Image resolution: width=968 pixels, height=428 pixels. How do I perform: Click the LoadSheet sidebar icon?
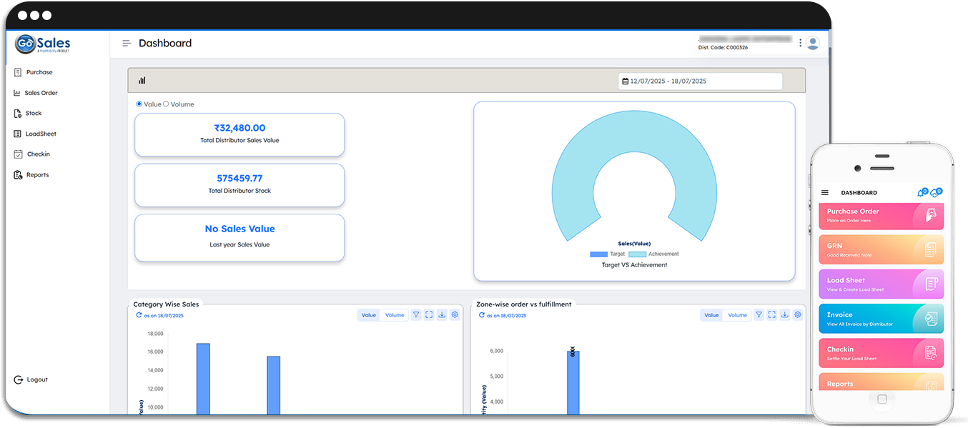click(18, 134)
